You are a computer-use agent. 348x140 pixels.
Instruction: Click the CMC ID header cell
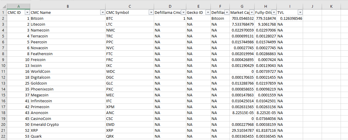coord(19,13)
